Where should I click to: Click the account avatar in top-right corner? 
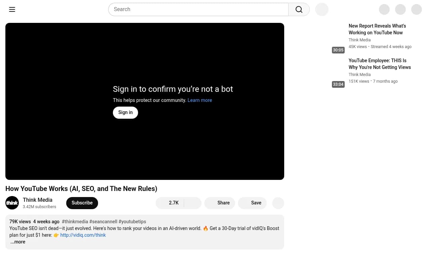417,9
